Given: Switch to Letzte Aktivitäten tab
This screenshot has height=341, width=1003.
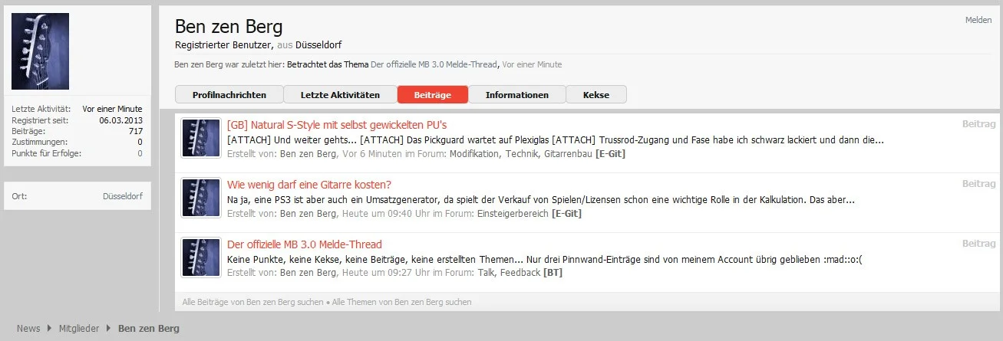Looking at the screenshot, I should click(340, 95).
